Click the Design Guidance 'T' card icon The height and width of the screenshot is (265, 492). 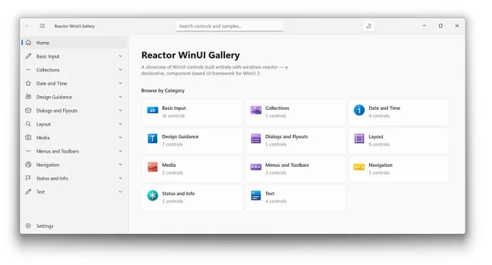153,139
